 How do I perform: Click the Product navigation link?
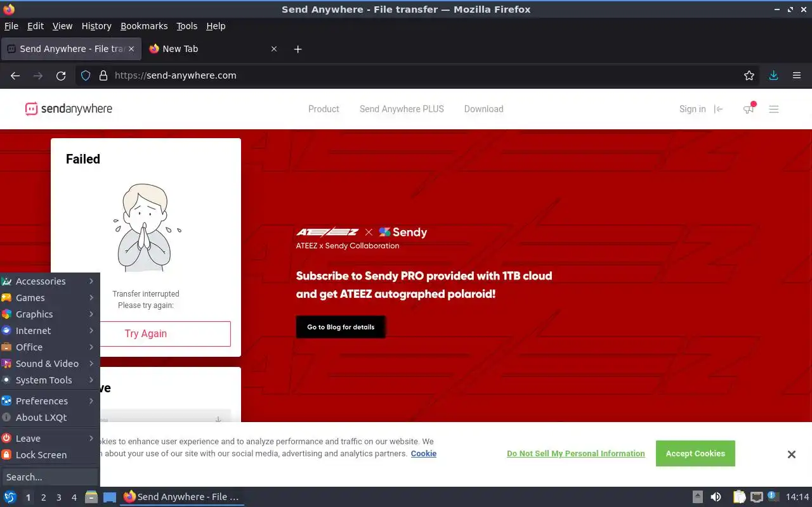(324, 109)
